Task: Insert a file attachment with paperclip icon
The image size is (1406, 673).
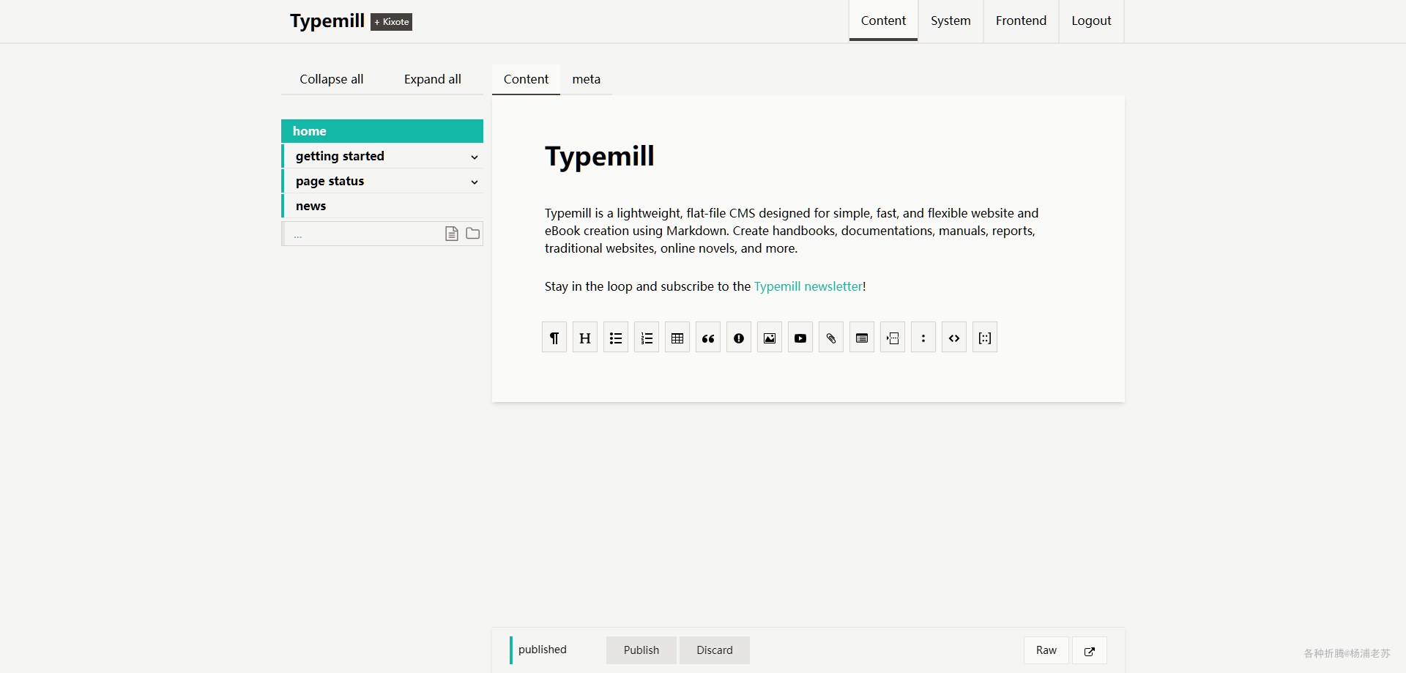Action: [x=831, y=338]
